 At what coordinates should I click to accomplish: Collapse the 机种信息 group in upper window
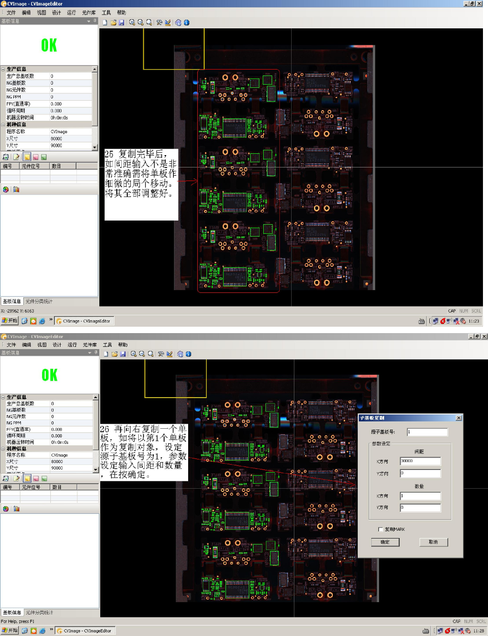pos(3,124)
